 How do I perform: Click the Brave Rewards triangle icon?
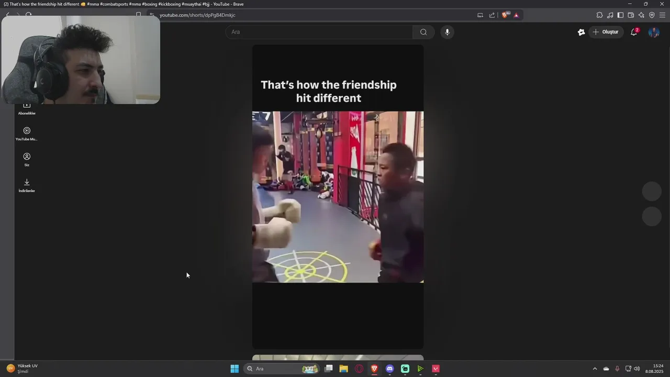tap(516, 15)
